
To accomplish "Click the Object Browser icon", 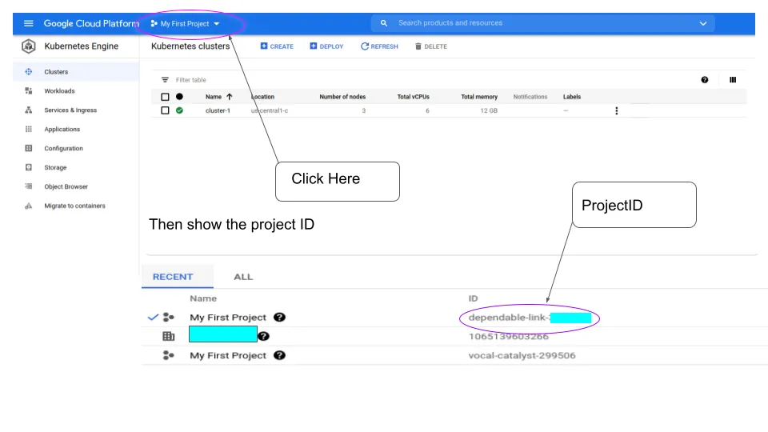I will tap(29, 186).
